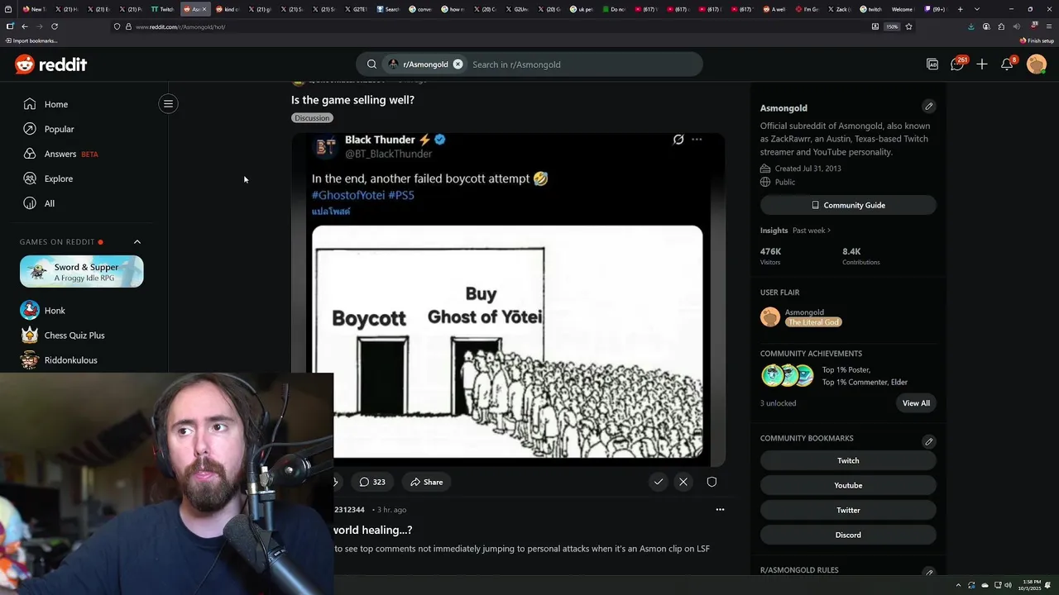Click the Discussion flair tag
Viewport: 1059px width, 595px height.
pyautogui.click(x=312, y=118)
